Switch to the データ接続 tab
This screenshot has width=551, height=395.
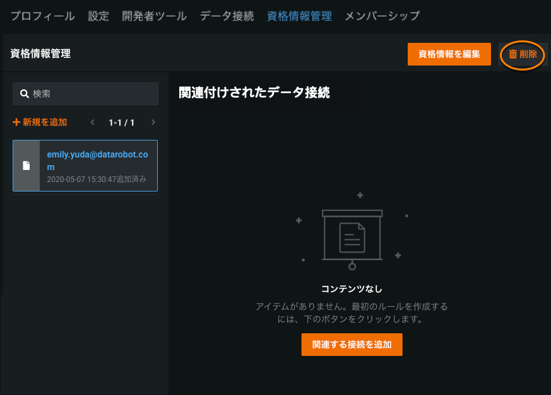pyautogui.click(x=227, y=16)
